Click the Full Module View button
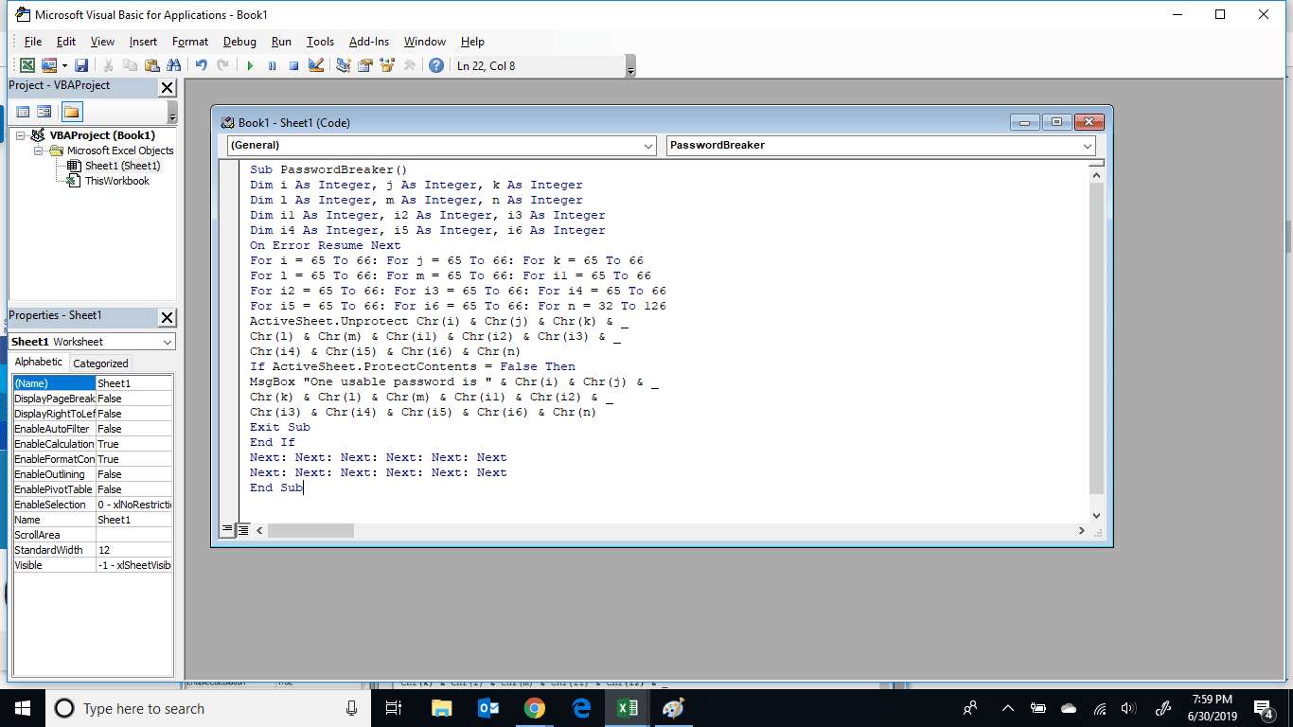Viewport: 1293px width, 727px height. coord(243,530)
